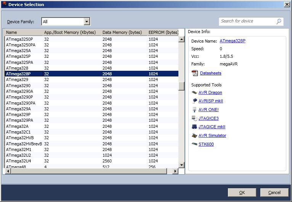Click the STK600 board icon
Screen dimensions: 292x202
click(194, 144)
